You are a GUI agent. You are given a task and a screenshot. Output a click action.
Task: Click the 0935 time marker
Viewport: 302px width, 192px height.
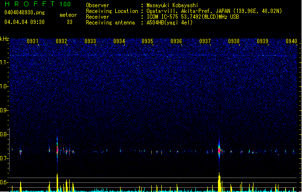coord(147,41)
